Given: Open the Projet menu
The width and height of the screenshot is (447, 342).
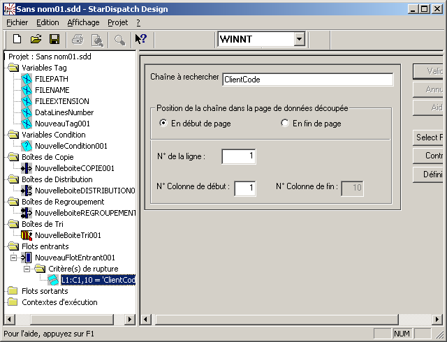Looking at the screenshot, I should click(118, 22).
